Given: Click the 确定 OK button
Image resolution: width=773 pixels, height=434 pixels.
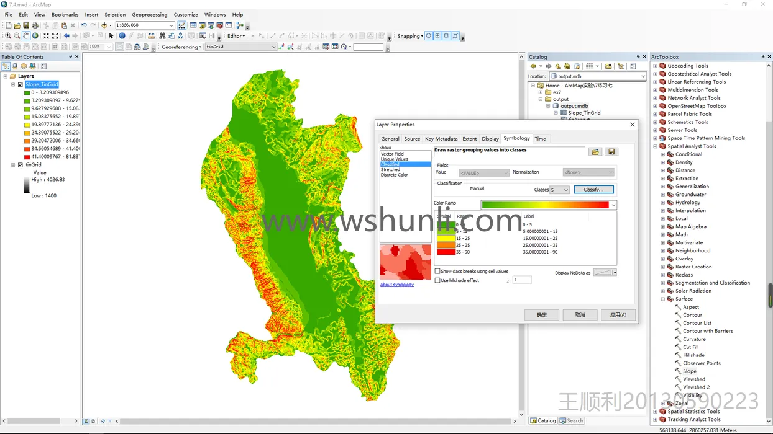Looking at the screenshot, I should [542, 315].
